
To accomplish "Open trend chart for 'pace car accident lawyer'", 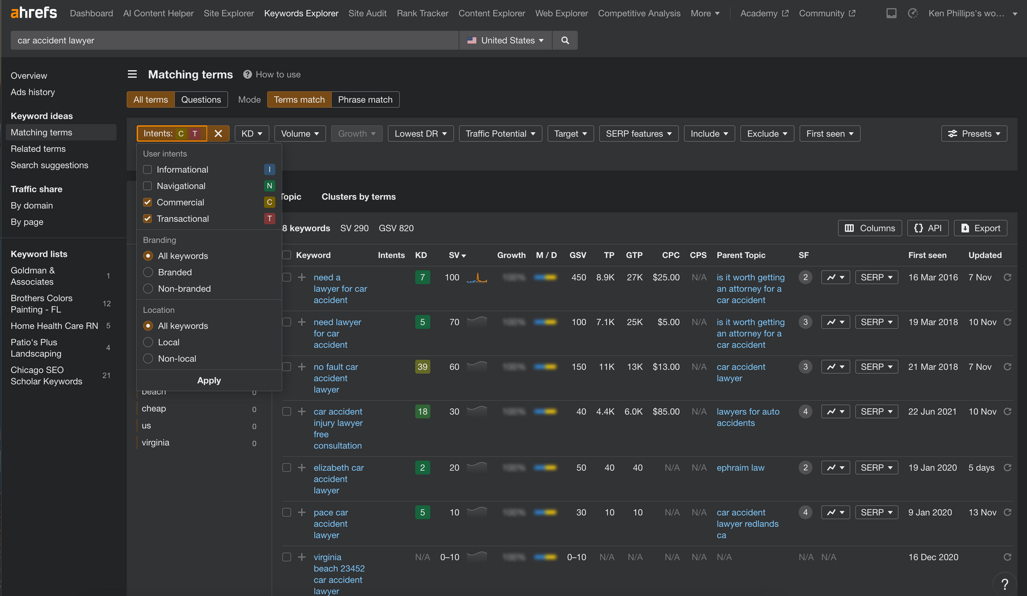I will [836, 513].
